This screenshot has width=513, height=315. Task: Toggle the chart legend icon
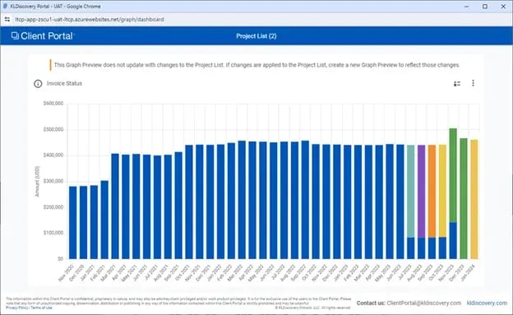(x=457, y=84)
